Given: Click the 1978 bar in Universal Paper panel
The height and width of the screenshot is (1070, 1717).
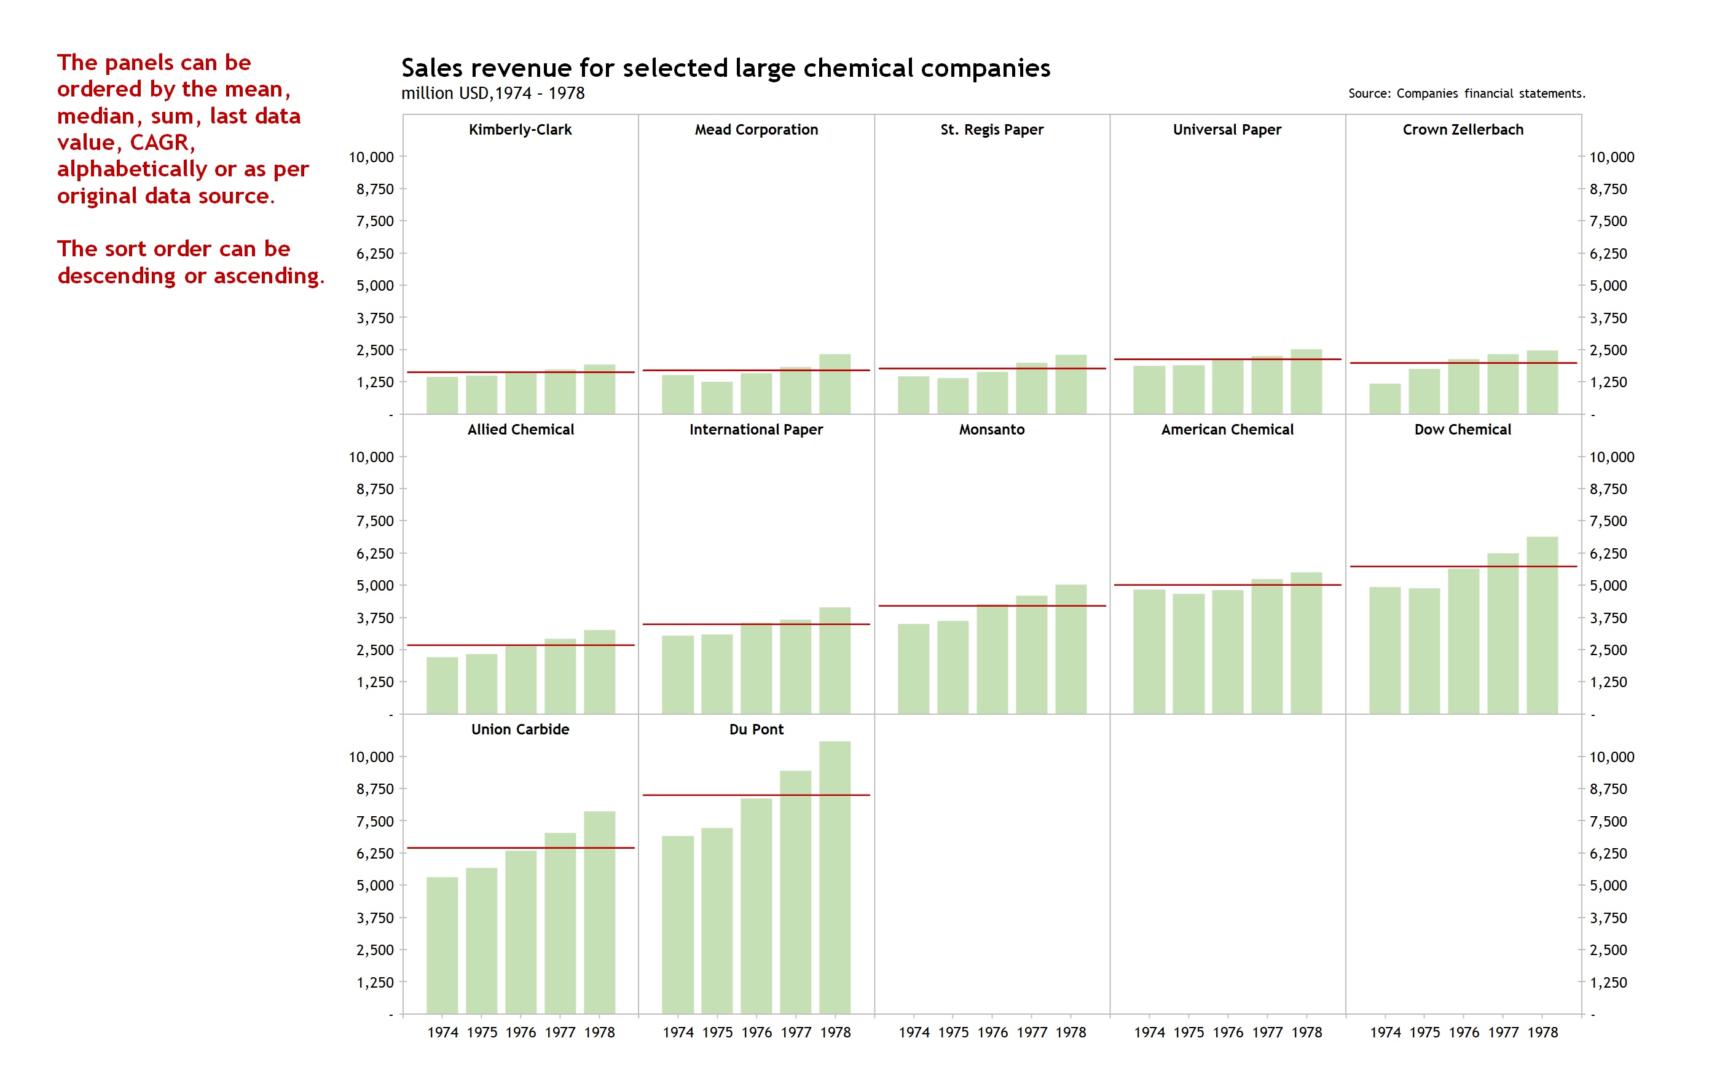Looking at the screenshot, I should point(1306,382).
